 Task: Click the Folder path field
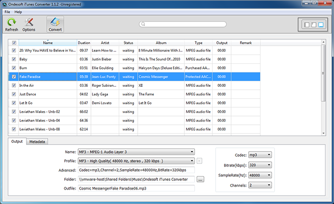tap(136, 179)
